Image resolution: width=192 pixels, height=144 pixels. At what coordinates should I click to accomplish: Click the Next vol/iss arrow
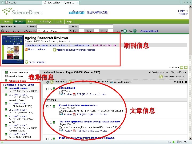tap(185, 72)
